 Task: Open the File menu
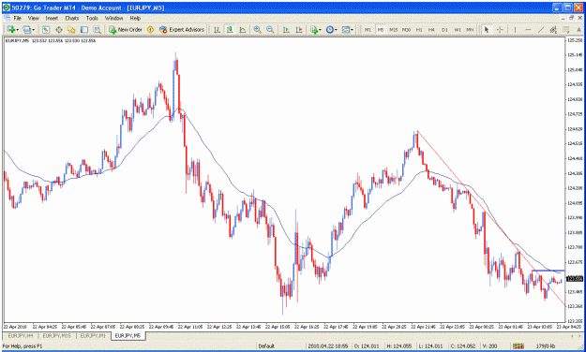pyautogui.click(x=17, y=18)
